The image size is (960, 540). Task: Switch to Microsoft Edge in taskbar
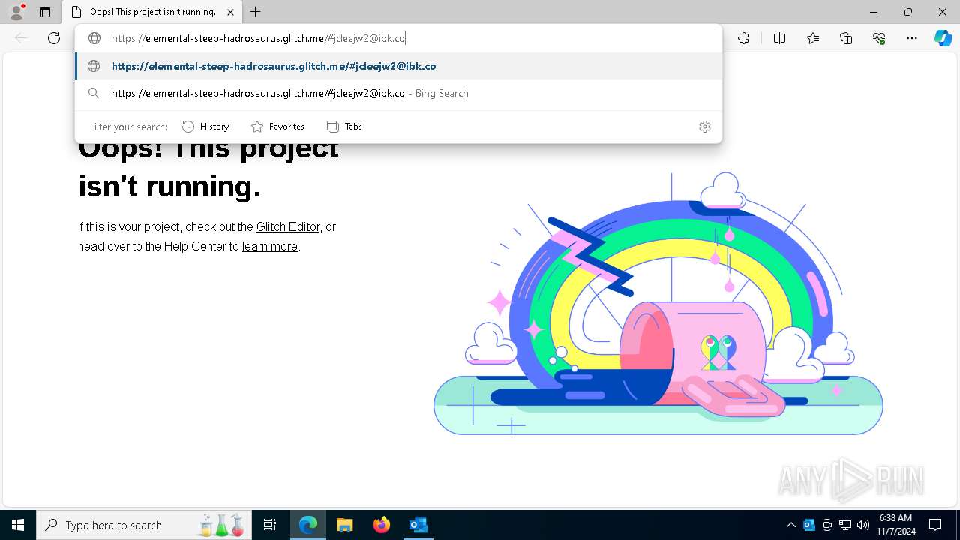308,525
